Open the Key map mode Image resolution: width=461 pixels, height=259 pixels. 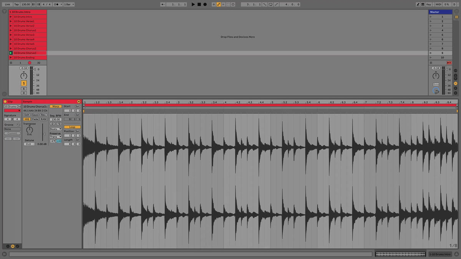pyautogui.click(x=428, y=4)
